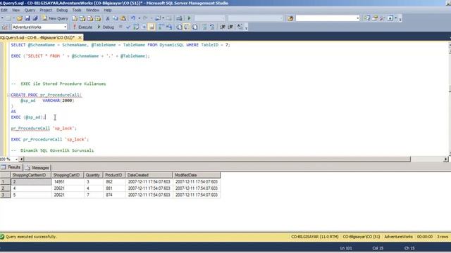Cut the selection with the scissors icon
Image resolution: width=451 pixels, height=253 pixels.
108,18
